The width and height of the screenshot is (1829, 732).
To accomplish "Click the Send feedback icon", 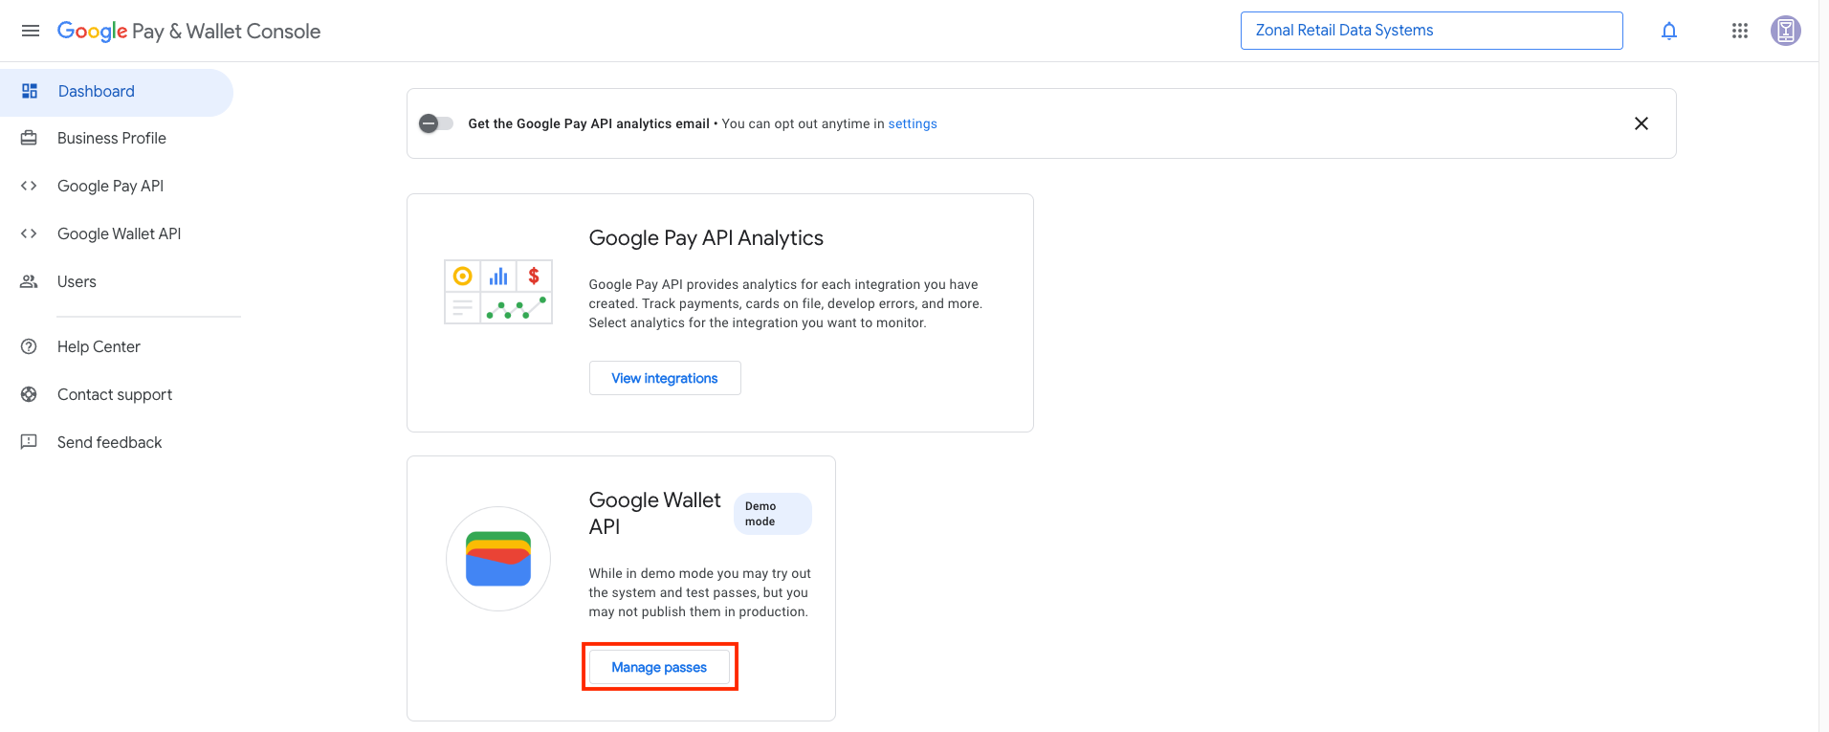I will (x=30, y=442).
